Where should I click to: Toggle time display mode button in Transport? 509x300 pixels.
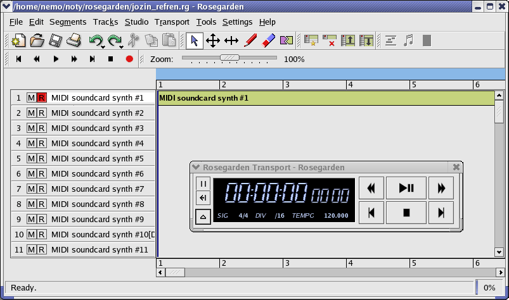click(x=203, y=184)
